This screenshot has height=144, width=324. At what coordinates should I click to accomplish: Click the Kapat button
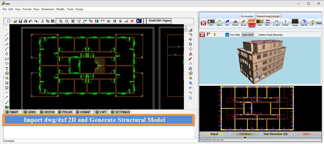215,134
